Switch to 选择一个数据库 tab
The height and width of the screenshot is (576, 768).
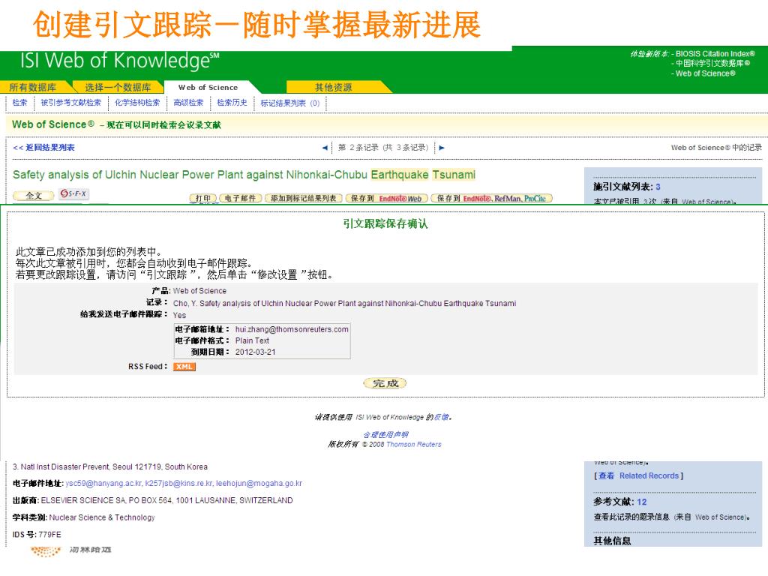(118, 87)
